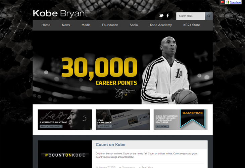The image size is (245, 168).
Task: Click the Google Translate icon
Action: pos(228,2)
